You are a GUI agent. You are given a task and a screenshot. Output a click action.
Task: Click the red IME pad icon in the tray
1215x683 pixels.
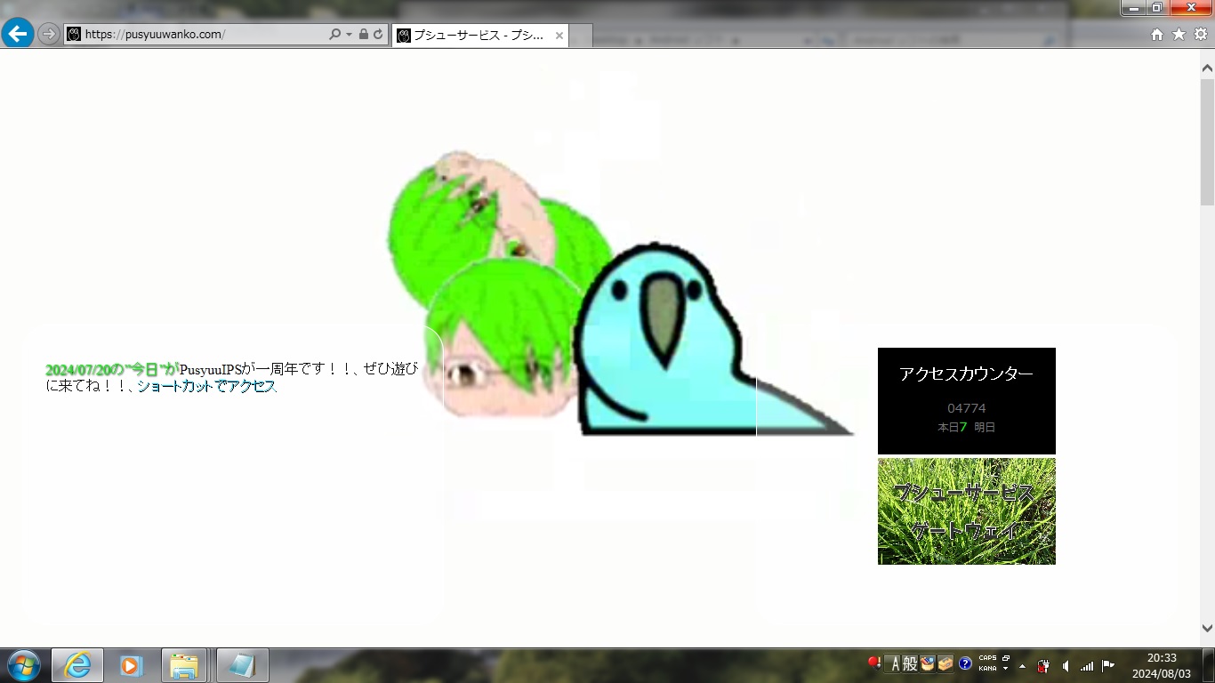pyautogui.click(x=874, y=663)
